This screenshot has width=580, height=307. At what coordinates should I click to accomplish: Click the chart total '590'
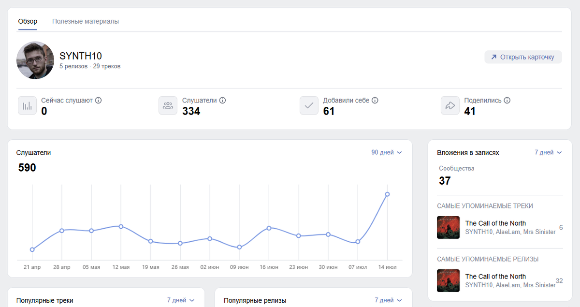click(x=27, y=168)
